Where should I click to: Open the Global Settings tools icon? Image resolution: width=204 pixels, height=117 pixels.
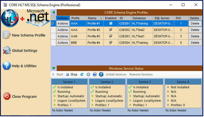point(7,50)
